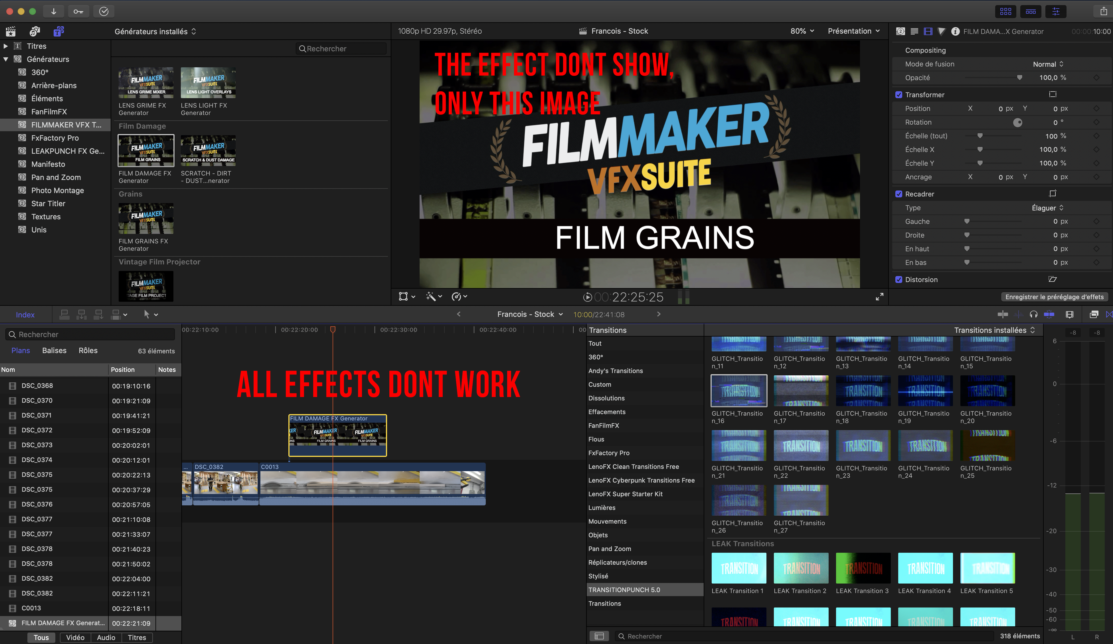Select the Audio filter tab
1113x644 pixels.
point(106,637)
